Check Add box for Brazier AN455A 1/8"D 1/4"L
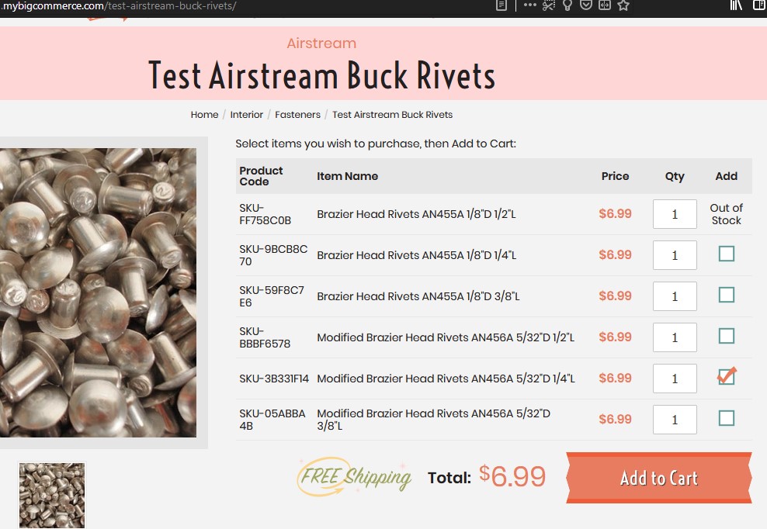The image size is (767, 529). coord(727,254)
